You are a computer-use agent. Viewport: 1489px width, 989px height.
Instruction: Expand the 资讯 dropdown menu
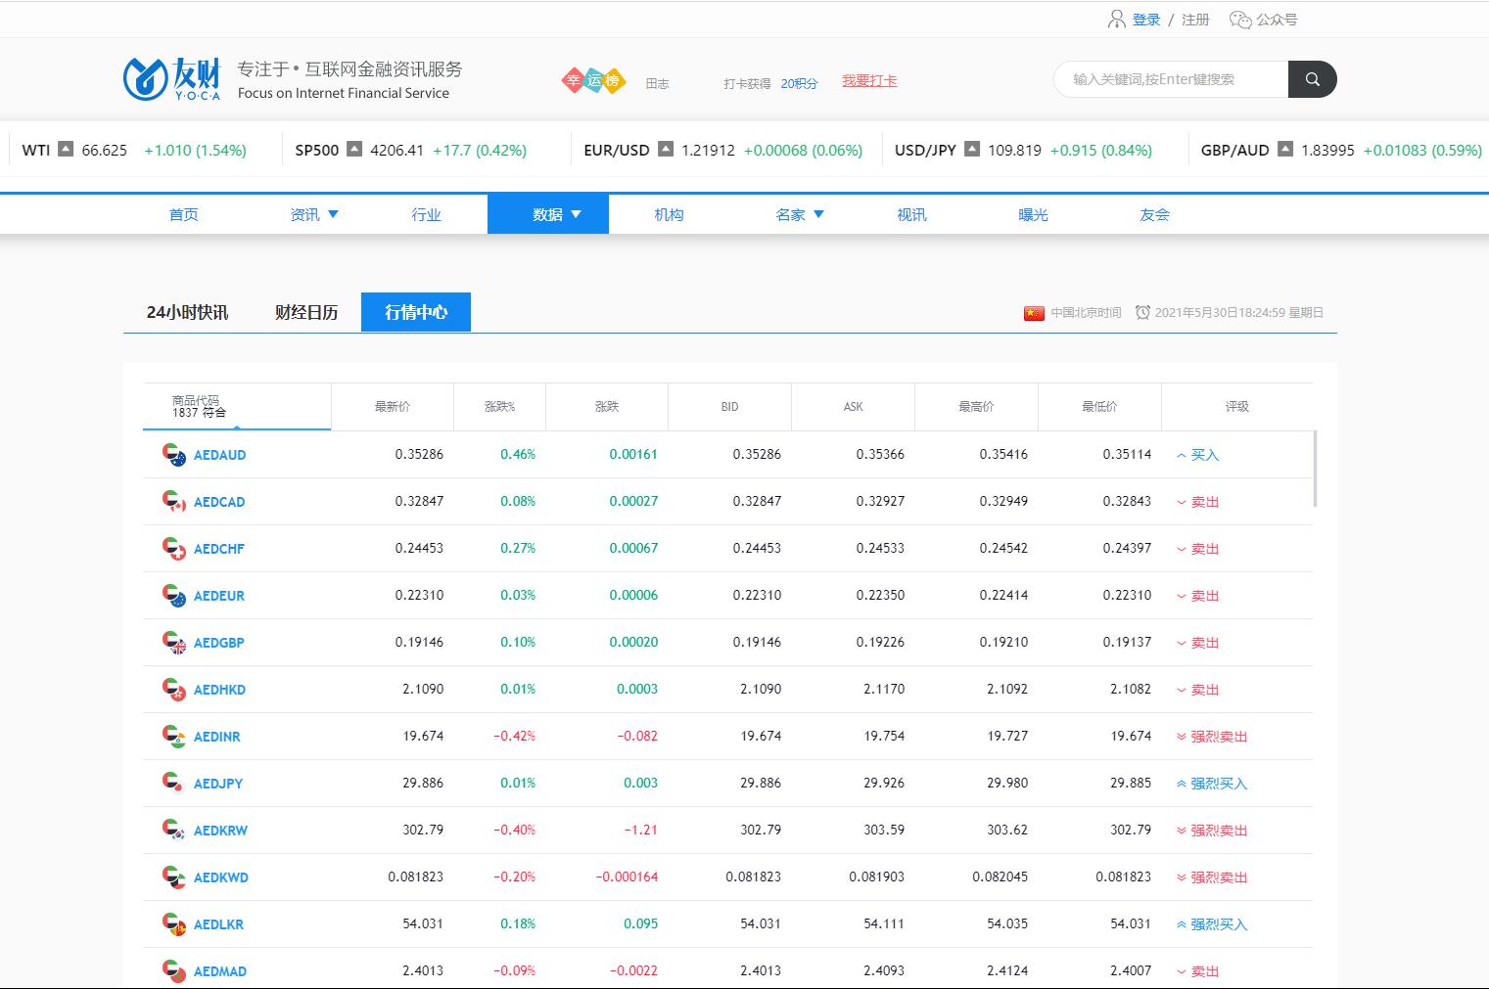coord(313,214)
